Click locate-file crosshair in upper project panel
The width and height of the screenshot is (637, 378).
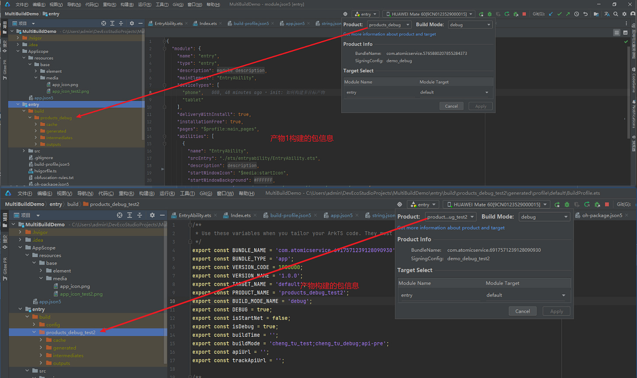(104, 23)
